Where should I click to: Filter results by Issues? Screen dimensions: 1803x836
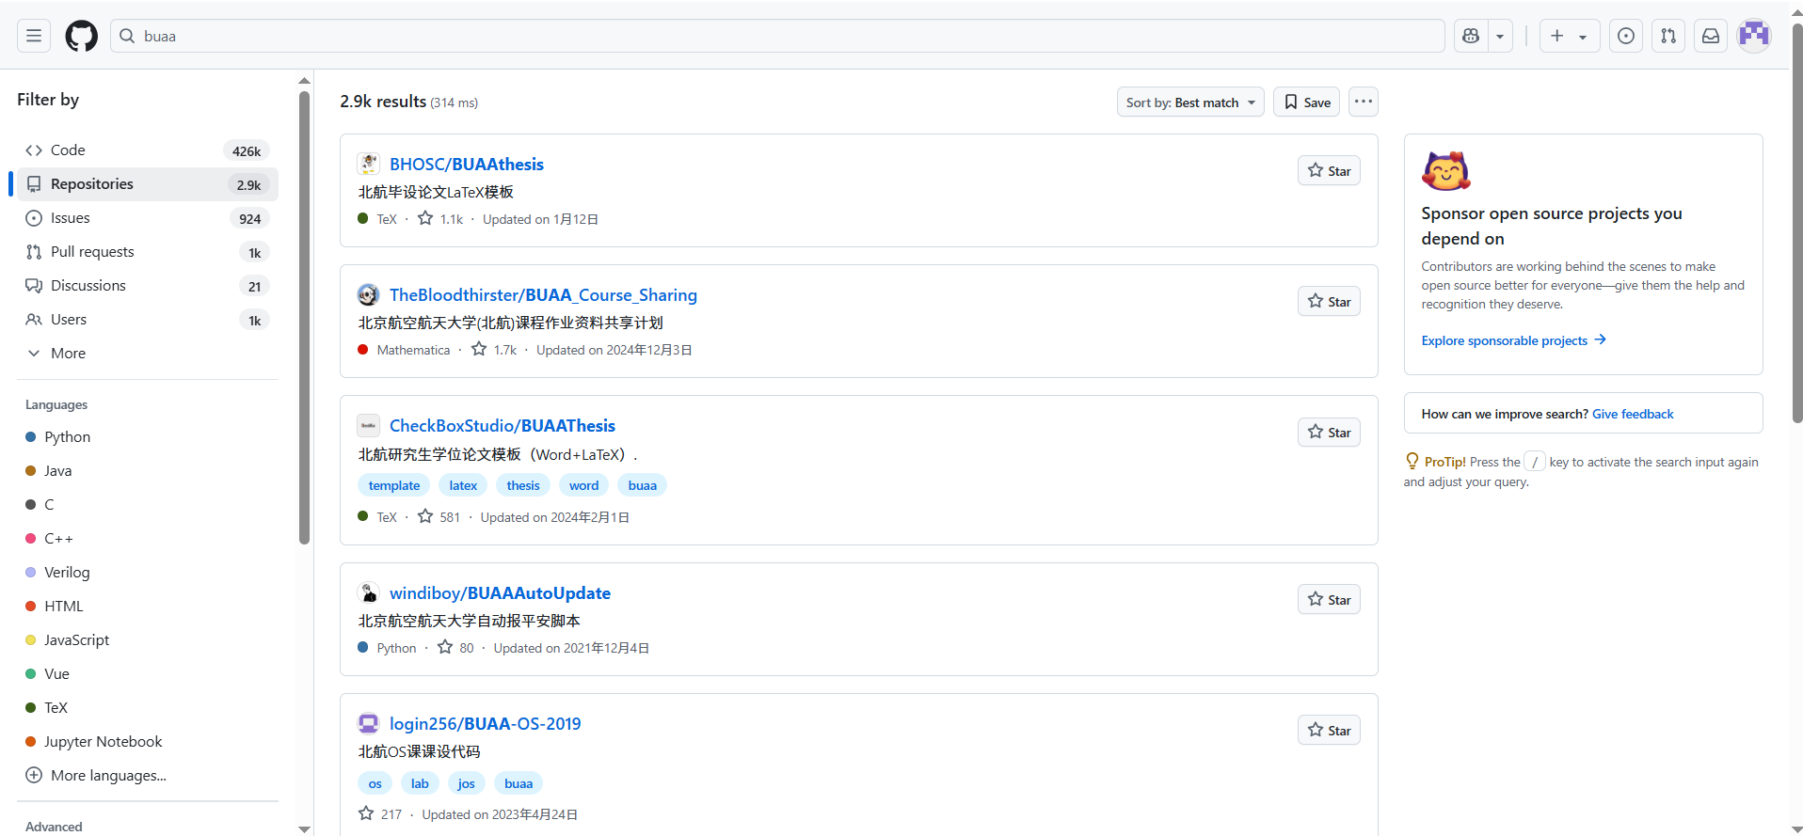click(148, 218)
